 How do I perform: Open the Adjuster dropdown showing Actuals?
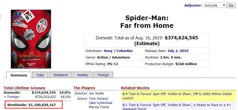[215, 5]
